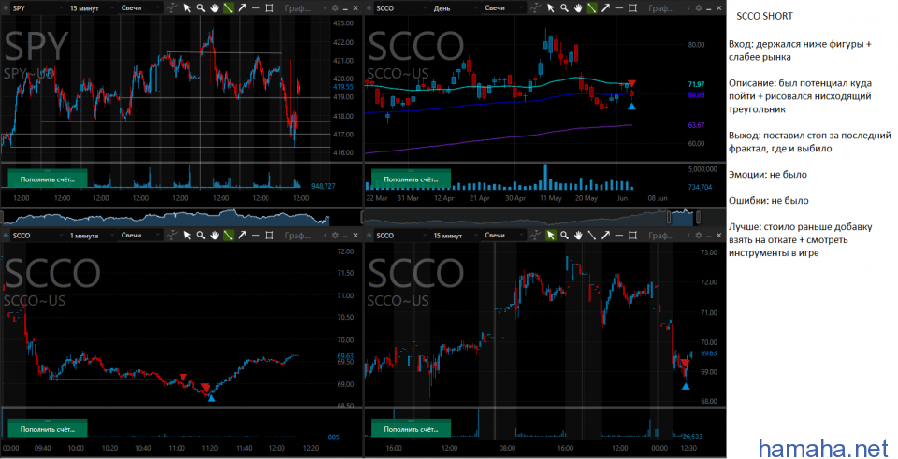Grab right handle of SCCO Day range navigator

tap(698, 218)
